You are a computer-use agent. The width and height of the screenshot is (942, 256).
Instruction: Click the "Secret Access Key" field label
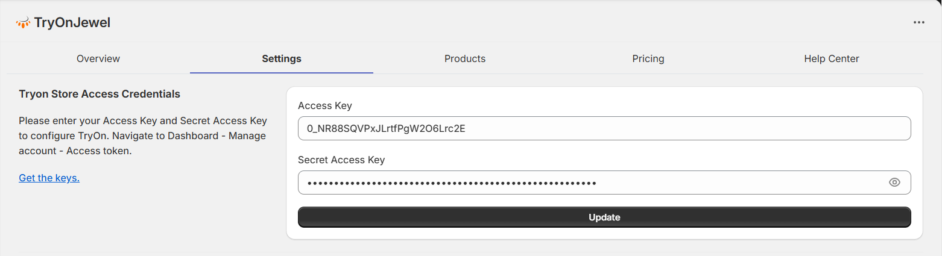[x=341, y=160]
